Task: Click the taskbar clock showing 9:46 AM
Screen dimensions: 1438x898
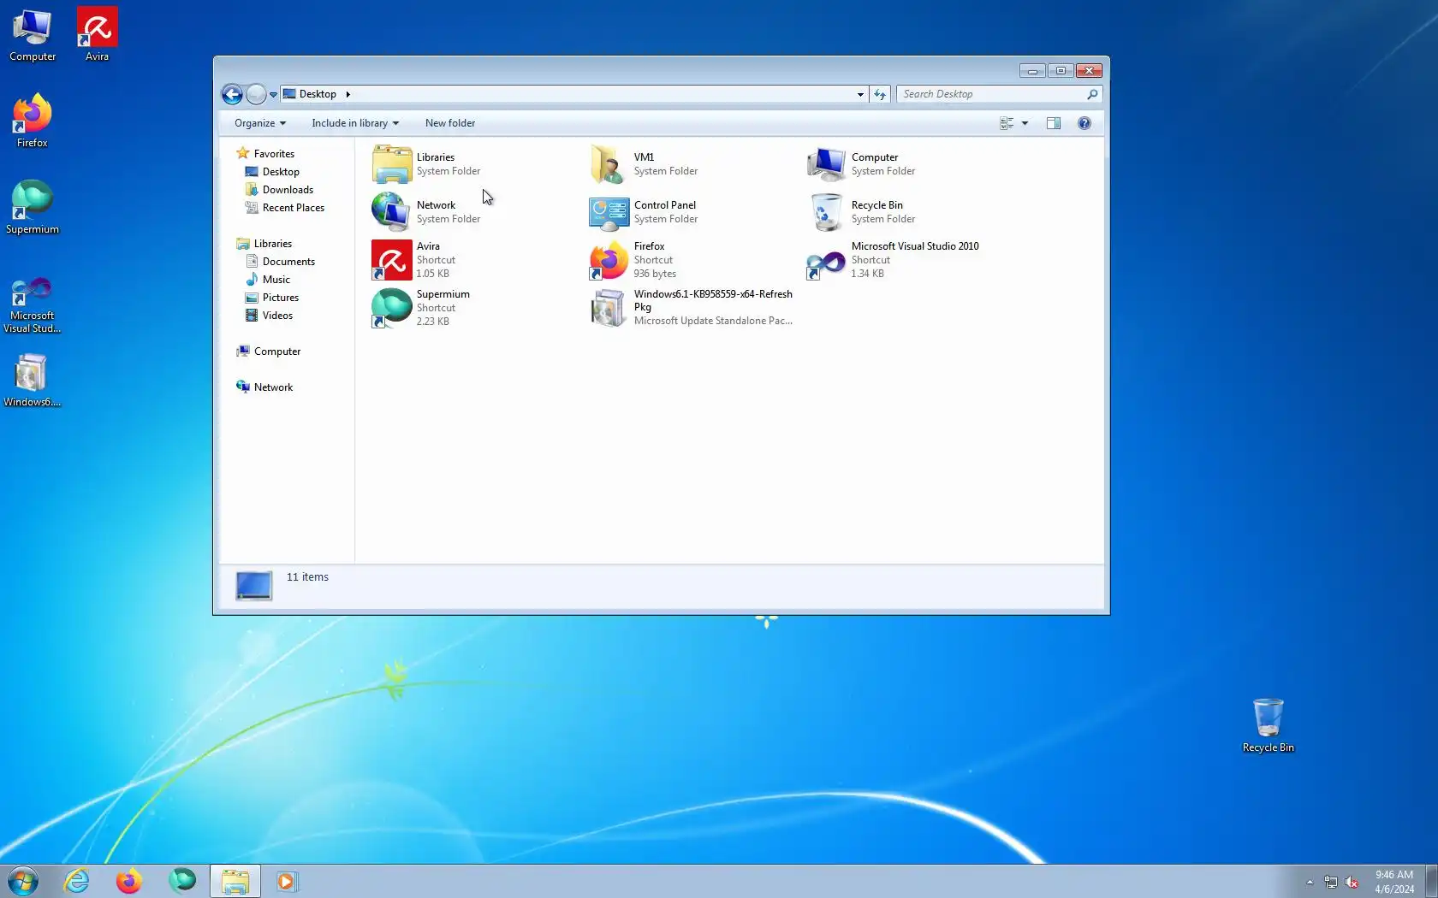Action: point(1394,882)
